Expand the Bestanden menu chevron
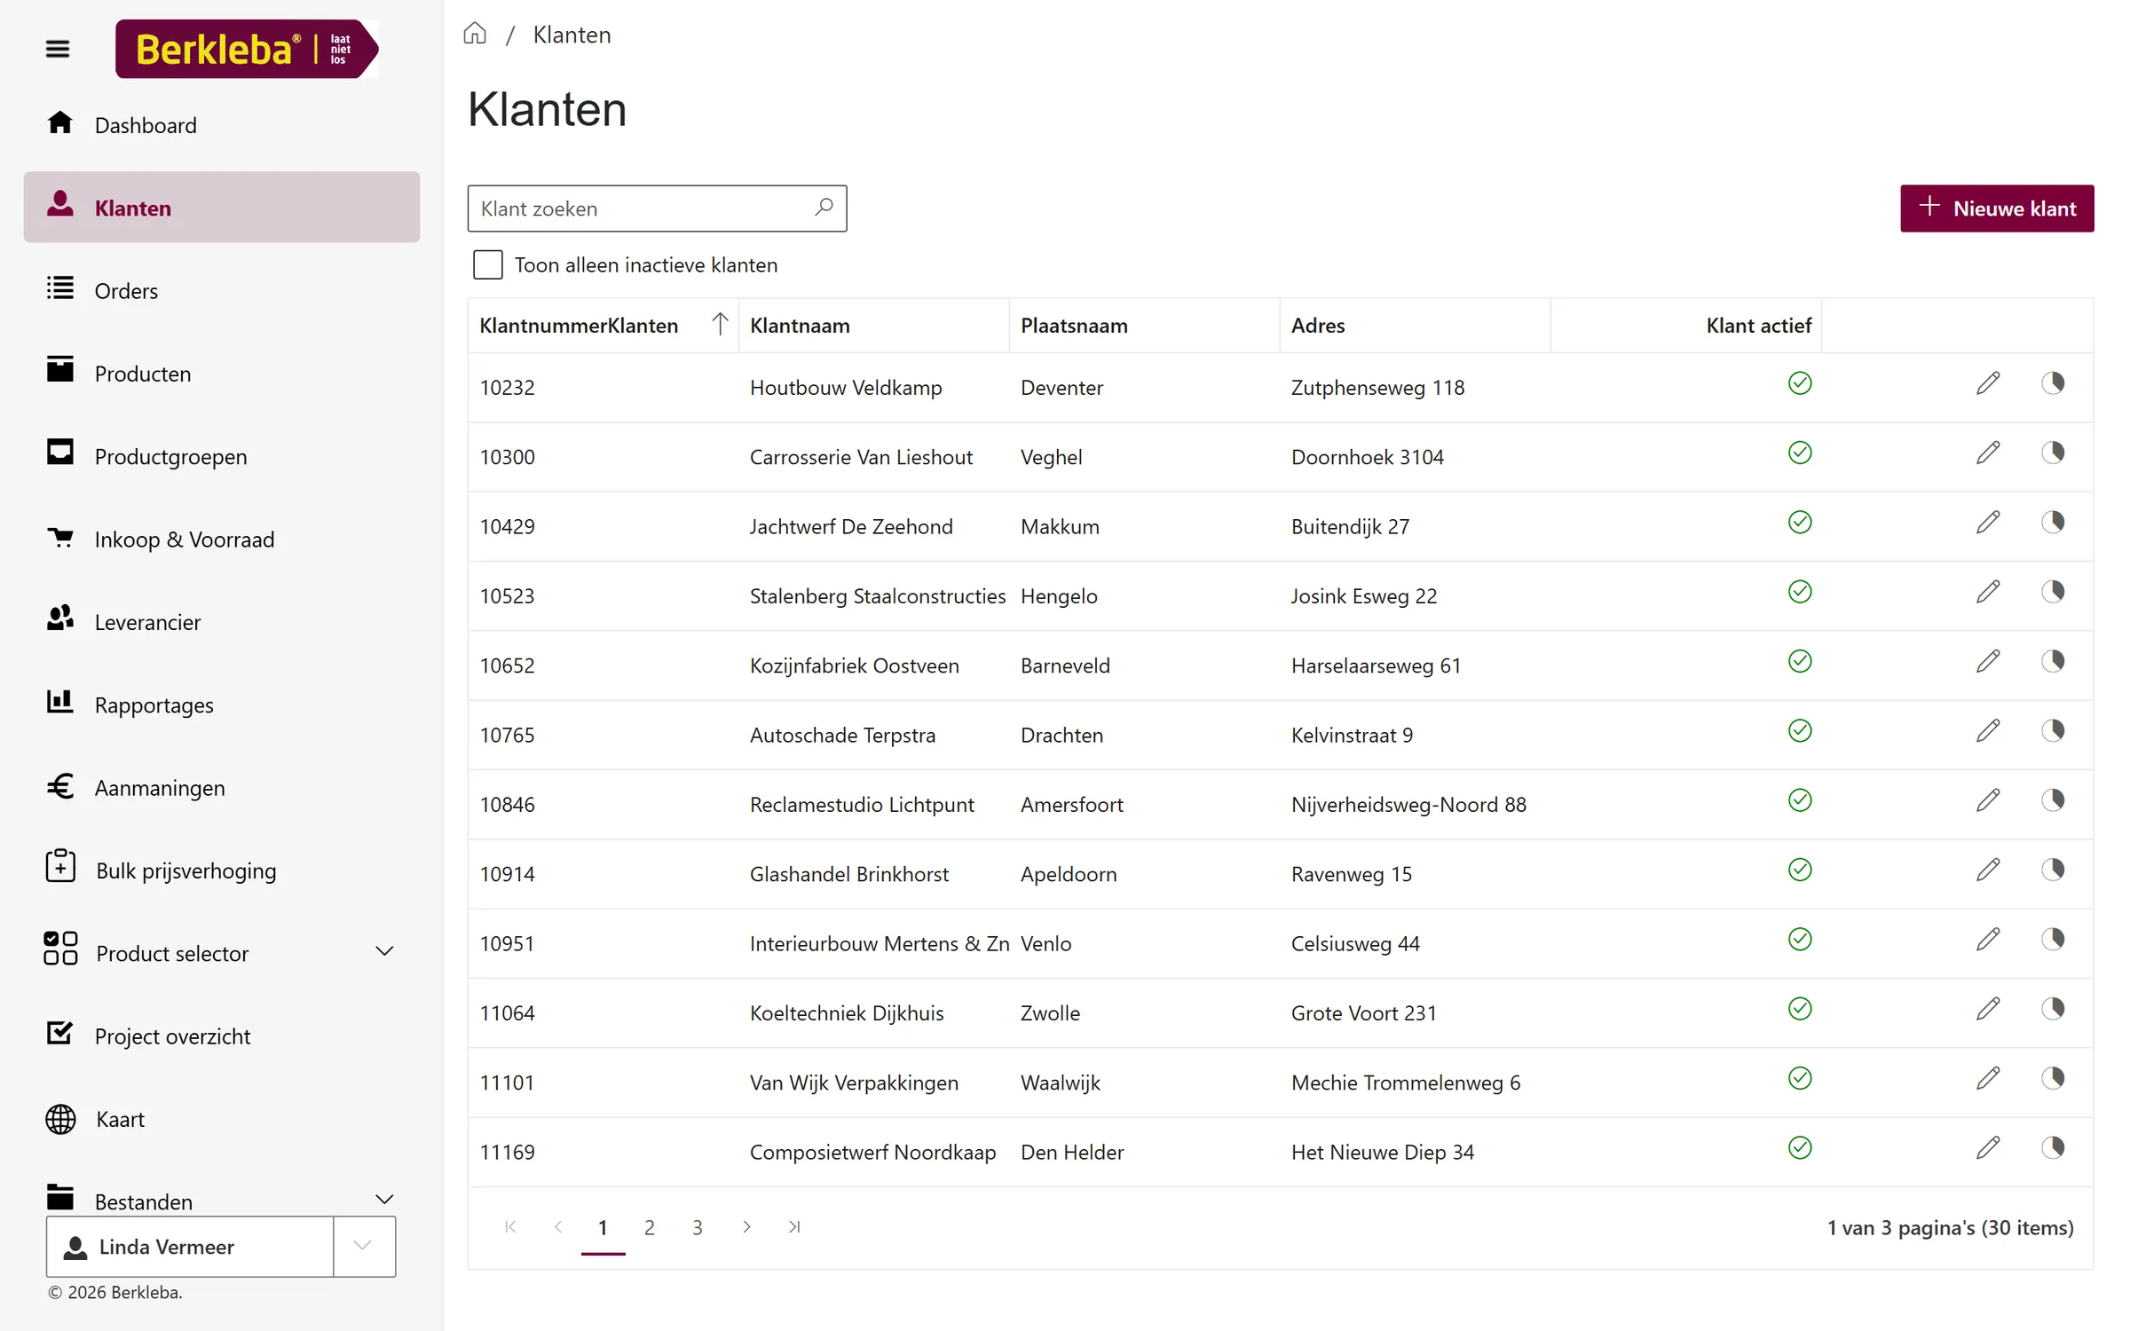2130x1331 pixels. pos(384,1200)
